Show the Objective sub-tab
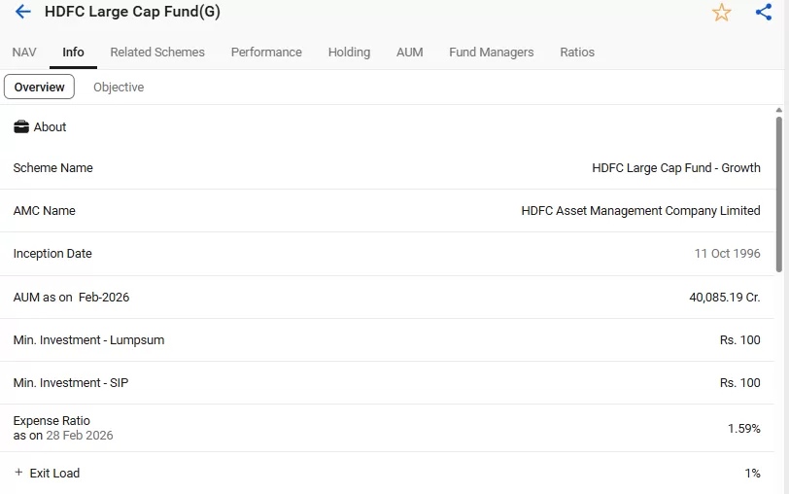The height and width of the screenshot is (494, 789). 119,88
